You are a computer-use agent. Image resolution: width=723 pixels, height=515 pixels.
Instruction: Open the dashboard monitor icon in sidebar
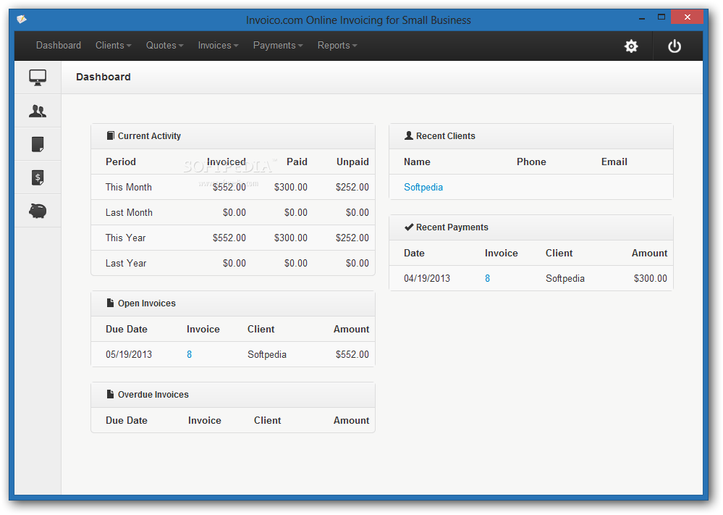[x=38, y=78]
